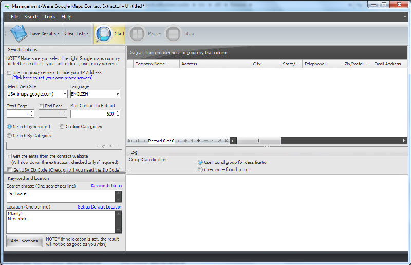The height and width of the screenshot is (265, 411).
Task: Go to previous record in navigator
Action: tap(144, 141)
